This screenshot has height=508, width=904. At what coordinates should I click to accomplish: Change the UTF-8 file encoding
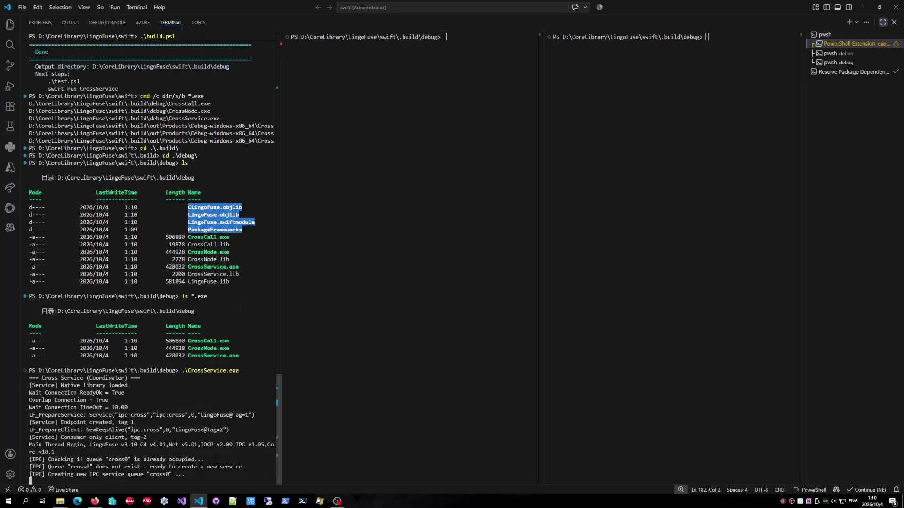(x=761, y=490)
